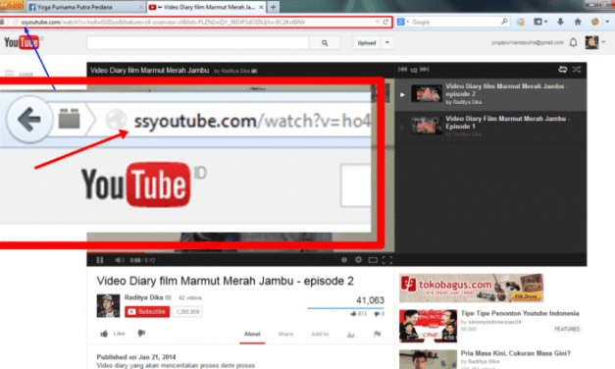Click the like/dislike ratio bar
The width and height of the screenshot is (615, 369).
point(345,308)
